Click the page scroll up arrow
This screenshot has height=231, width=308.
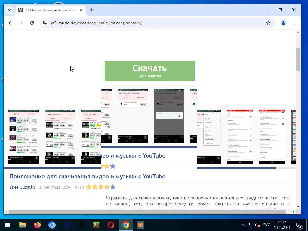tap(298, 33)
